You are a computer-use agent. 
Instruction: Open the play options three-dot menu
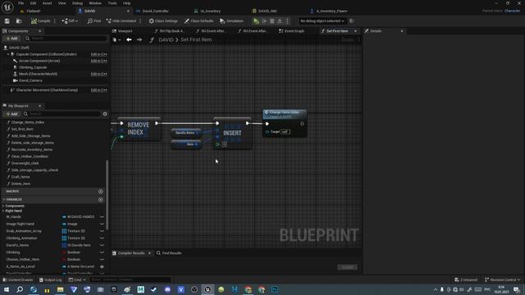pyautogui.click(x=287, y=21)
